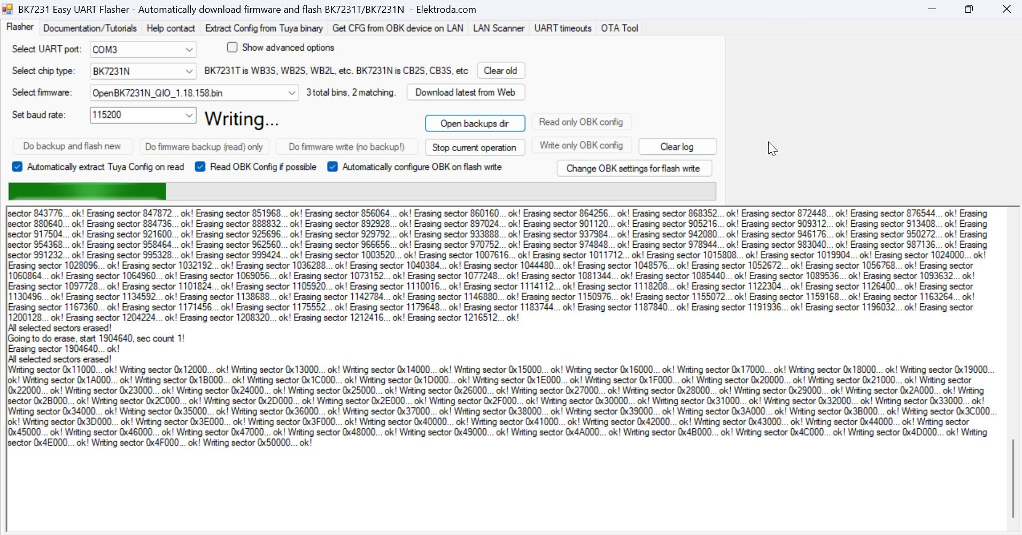1022x535 pixels.
Task: Switch to the Documentation/Tutorials tab
Action: pos(90,28)
